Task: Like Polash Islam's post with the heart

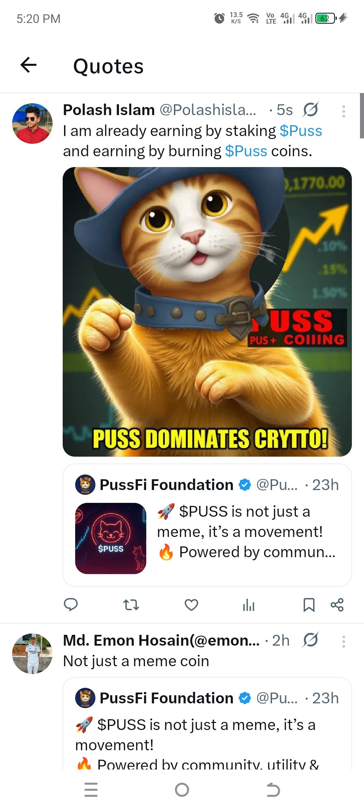Action: (191, 605)
